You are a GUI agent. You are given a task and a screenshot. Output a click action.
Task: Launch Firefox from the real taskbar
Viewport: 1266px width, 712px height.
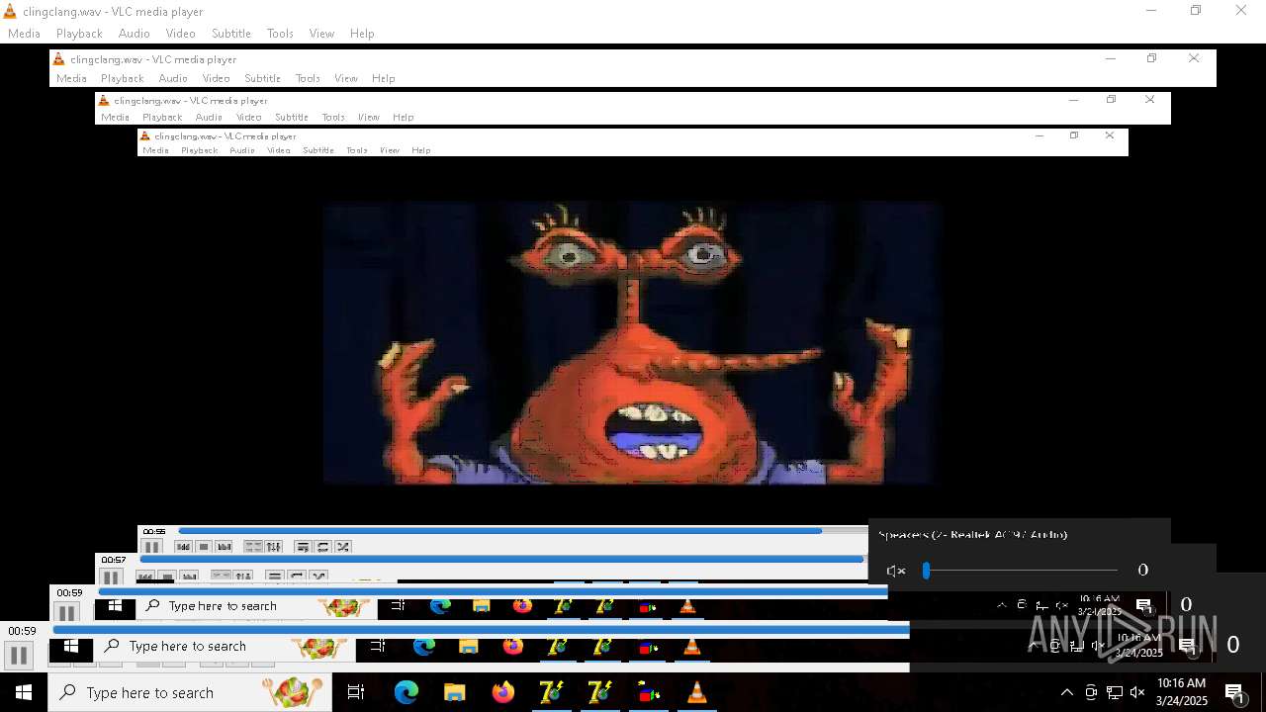coord(503,692)
